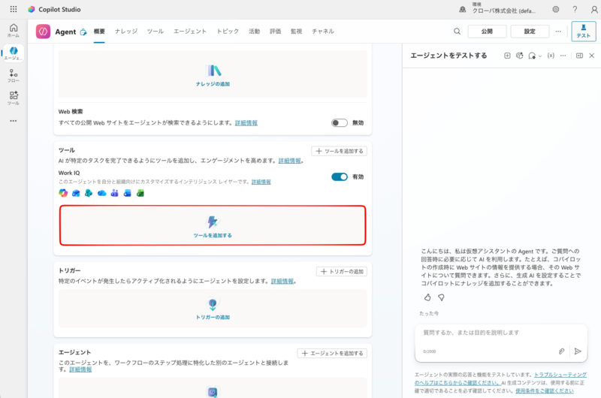Show more sidebar items ellipsis
Screen dimensions: 601x398
click(14, 121)
